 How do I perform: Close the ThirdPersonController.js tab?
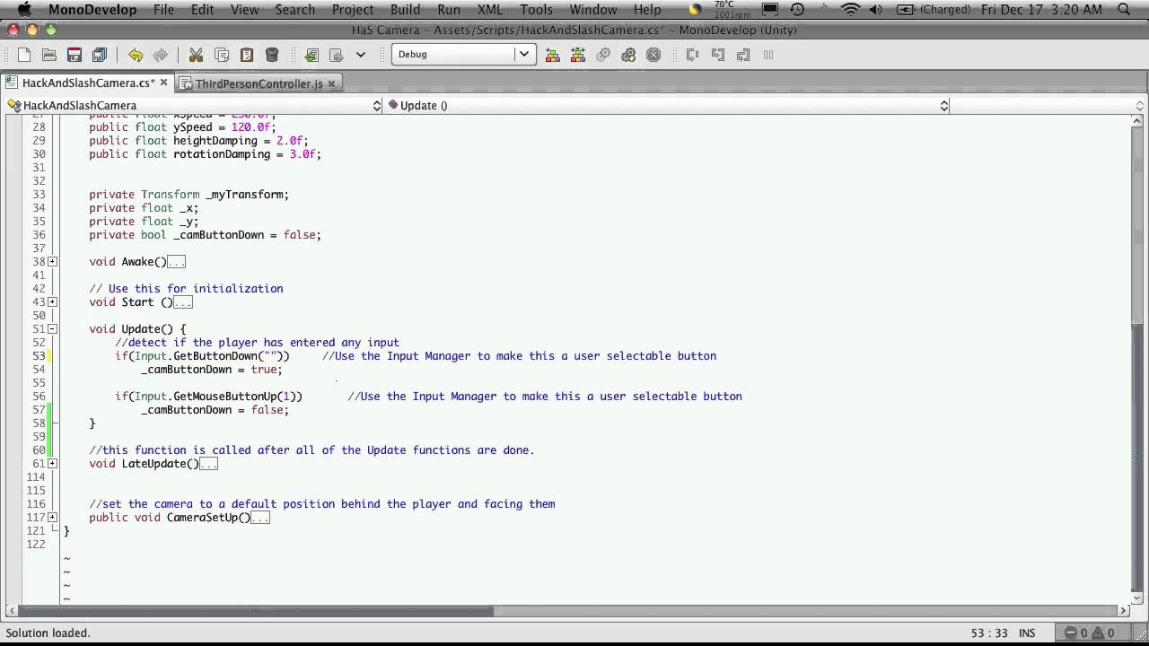pyautogui.click(x=331, y=83)
